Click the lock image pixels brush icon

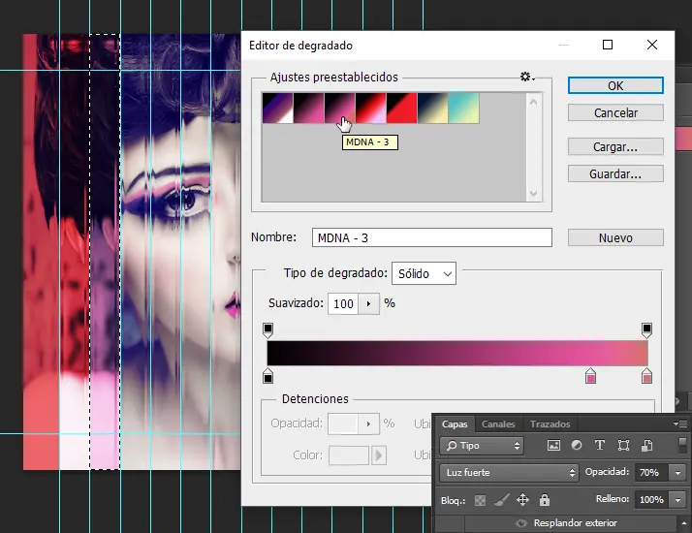pos(502,500)
